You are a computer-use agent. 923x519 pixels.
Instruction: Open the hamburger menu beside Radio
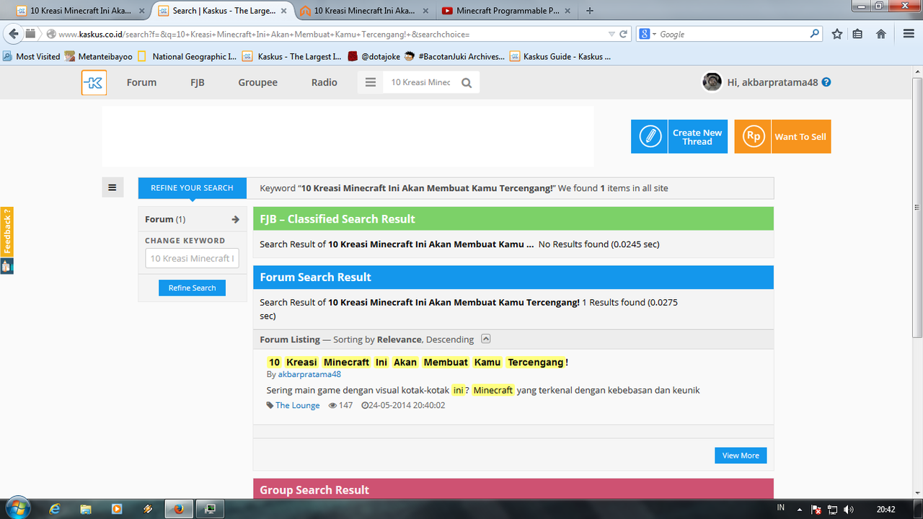[x=371, y=82]
